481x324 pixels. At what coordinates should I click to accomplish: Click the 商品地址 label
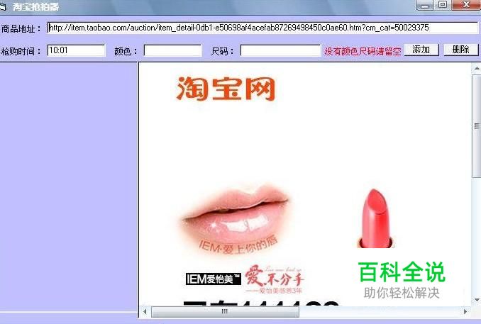tap(21, 29)
